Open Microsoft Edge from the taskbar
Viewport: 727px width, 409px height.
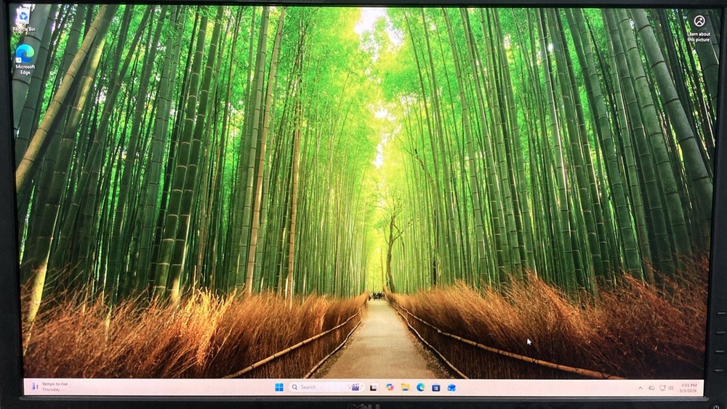420,387
